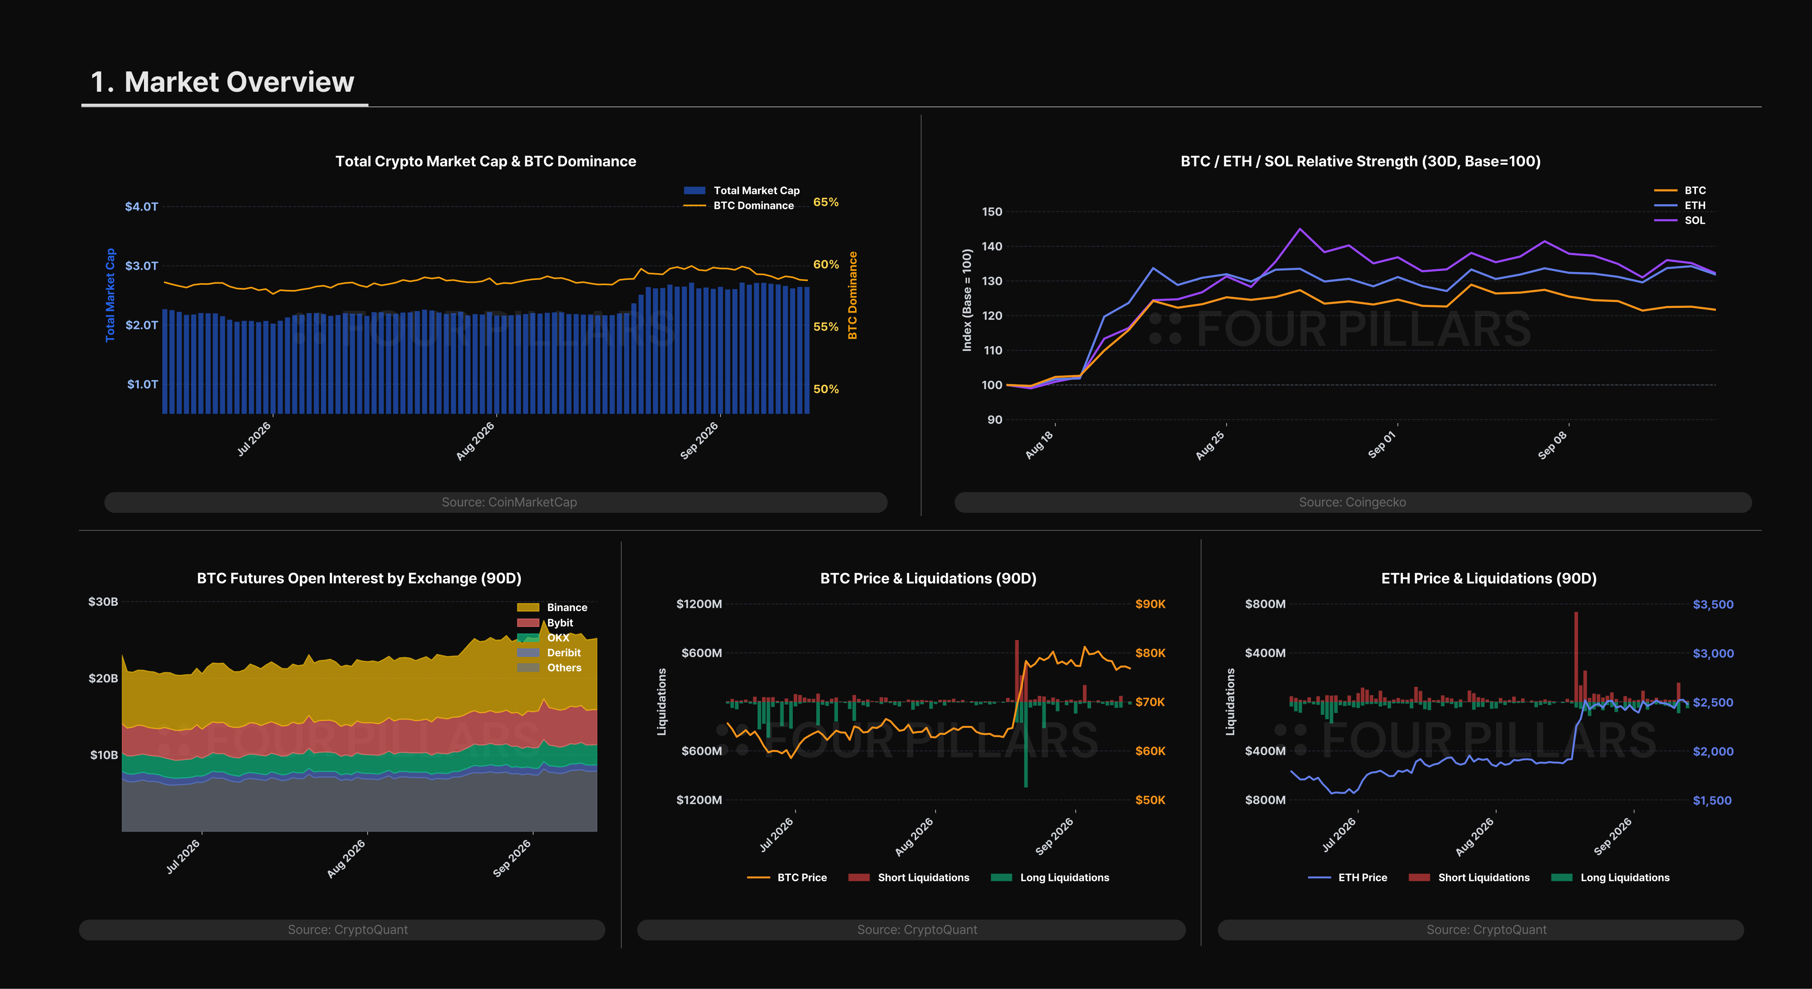Toggle Short Liquidations in BTC chart legend
Image resolution: width=1812 pixels, height=989 pixels.
[x=908, y=877]
